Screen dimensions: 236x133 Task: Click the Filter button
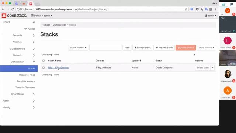pyautogui.click(x=127, y=48)
